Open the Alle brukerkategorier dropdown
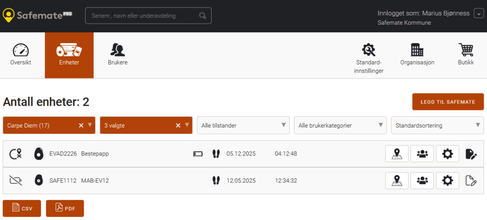The width and height of the screenshot is (487, 220). pyautogui.click(x=340, y=125)
